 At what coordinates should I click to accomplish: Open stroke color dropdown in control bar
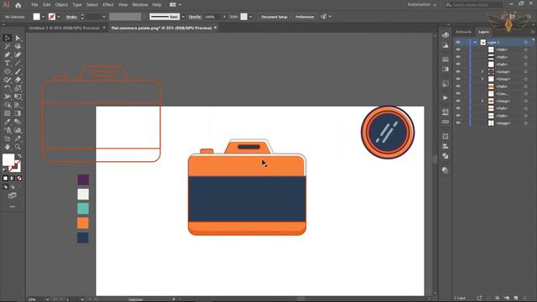59,17
